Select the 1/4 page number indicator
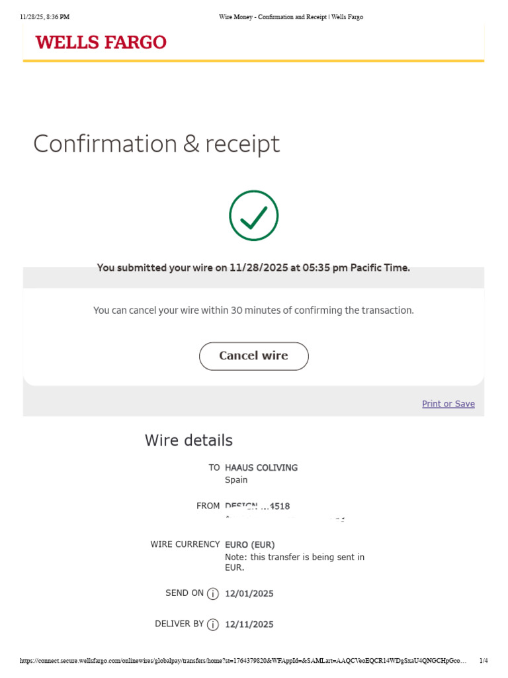Screen dimensions: 508x678 point(484,661)
